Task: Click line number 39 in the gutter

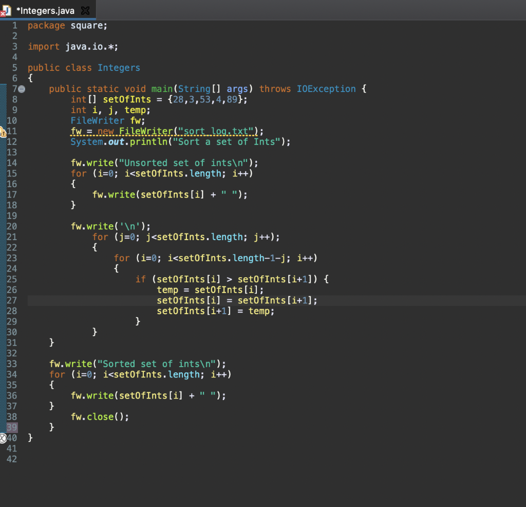Action: [x=12, y=427]
